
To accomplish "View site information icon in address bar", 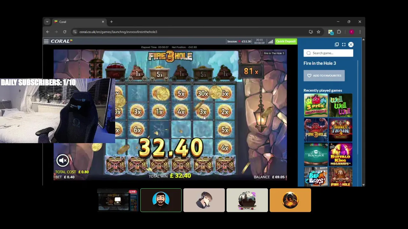I will [x=75, y=32].
